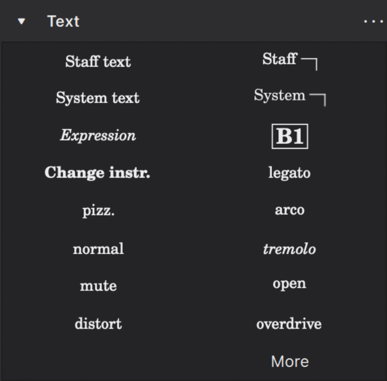Apply the open technique text
The height and width of the screenshot is (381, 387).
(290, 283)
